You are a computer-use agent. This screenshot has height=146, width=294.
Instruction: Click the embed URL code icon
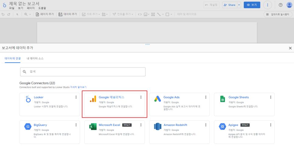point(140,14)
